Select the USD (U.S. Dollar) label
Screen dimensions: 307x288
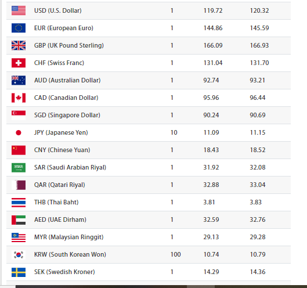point(58,10)
